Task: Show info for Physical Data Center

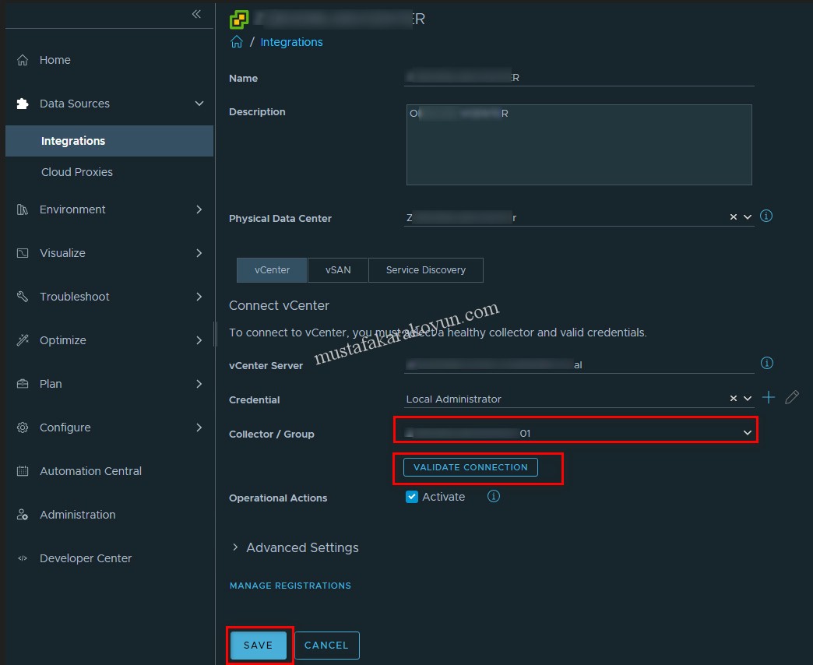Action: [766, 216]
